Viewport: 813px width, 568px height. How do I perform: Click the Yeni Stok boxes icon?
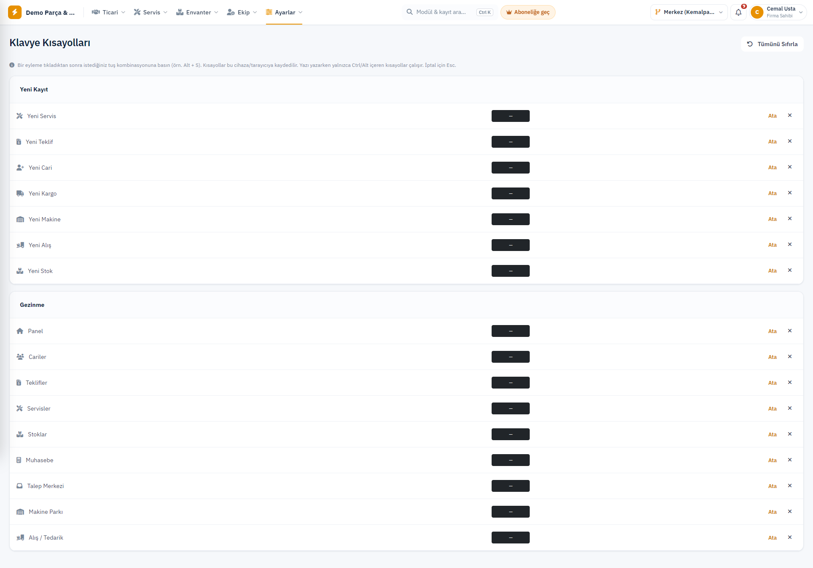pos(19,271)
